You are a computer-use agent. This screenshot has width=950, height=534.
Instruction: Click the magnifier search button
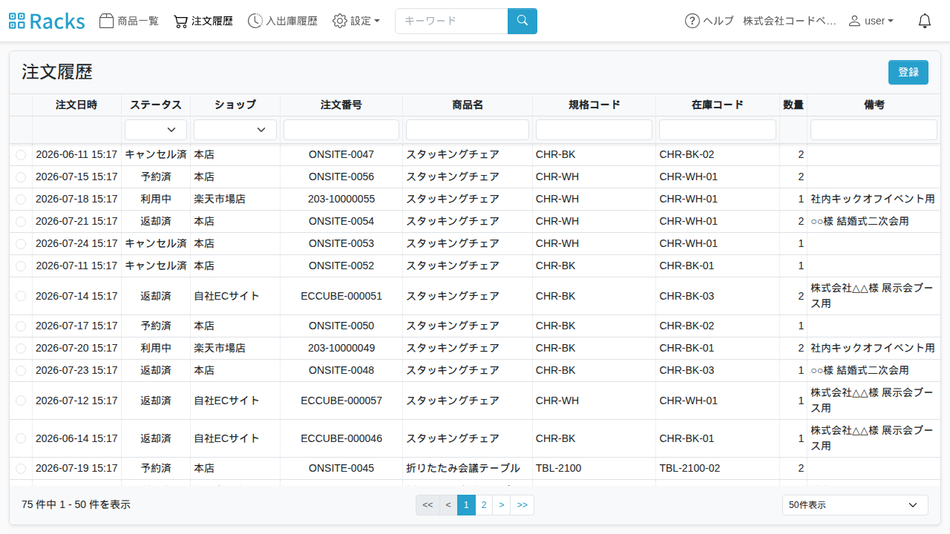click(522, 21)
